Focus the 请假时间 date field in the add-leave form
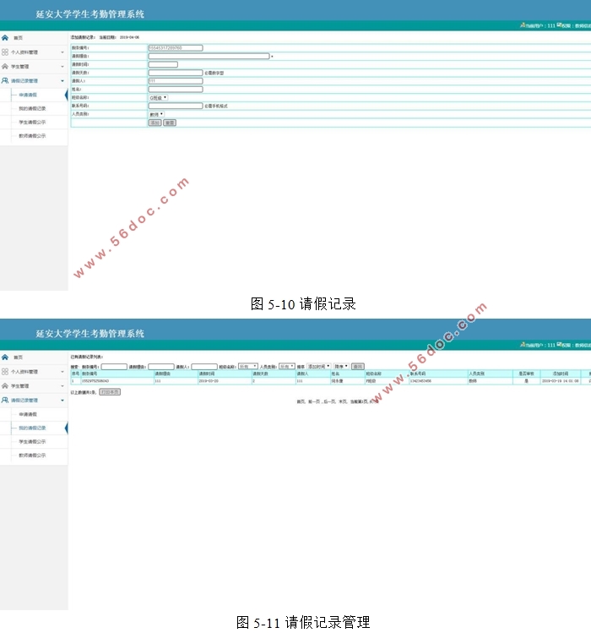This screenshot has height=633, width=591. click(x=163, y=64)
